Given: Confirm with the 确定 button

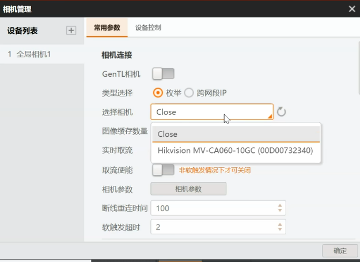Looking at the screenshot, I should pos(340,250).
